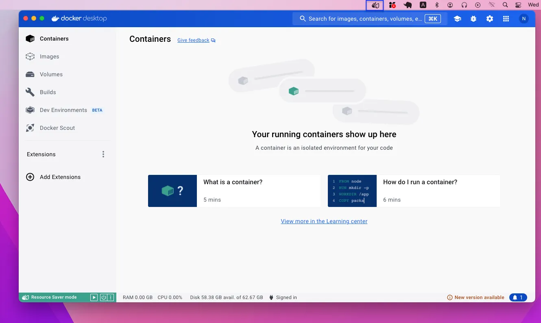
Task: Click the Images sidebar icon
Action: 30,56
